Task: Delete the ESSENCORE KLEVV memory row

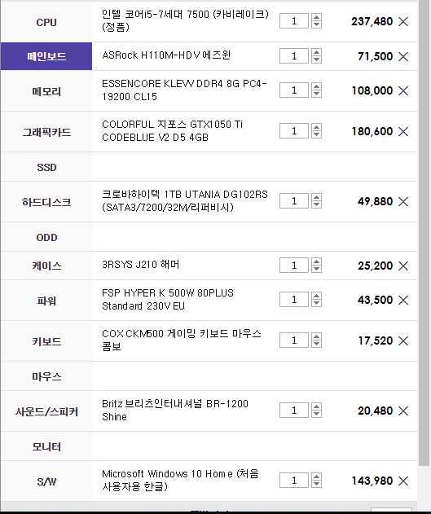Action: [403, 90]
